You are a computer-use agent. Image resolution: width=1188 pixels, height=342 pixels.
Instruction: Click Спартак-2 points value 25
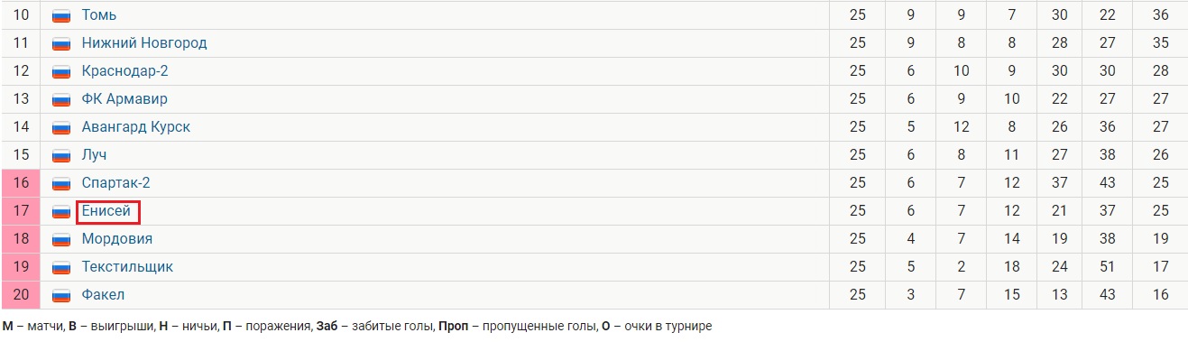tap(1161, 183)
